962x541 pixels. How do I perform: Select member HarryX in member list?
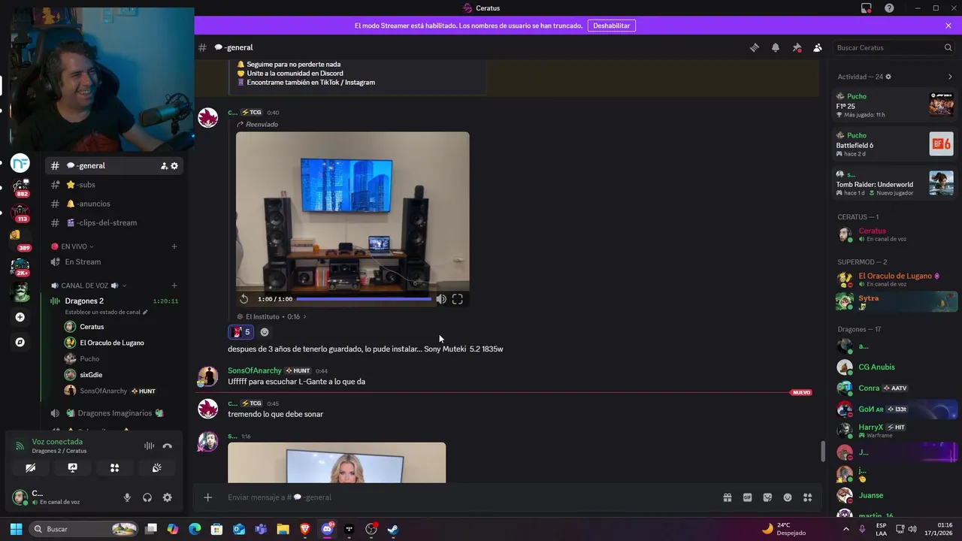(x=894, y=431)
